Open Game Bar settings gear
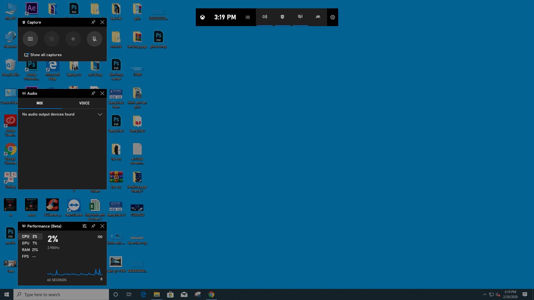The height and width of the screenshot is (300, 534). [x=333, y=17]
